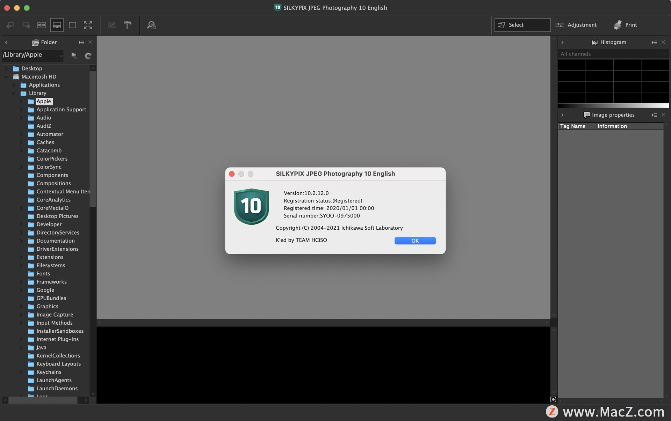The image size is (671, 421).
Task: Click the checkmark mark icon in toolbar
Action: 112,25
